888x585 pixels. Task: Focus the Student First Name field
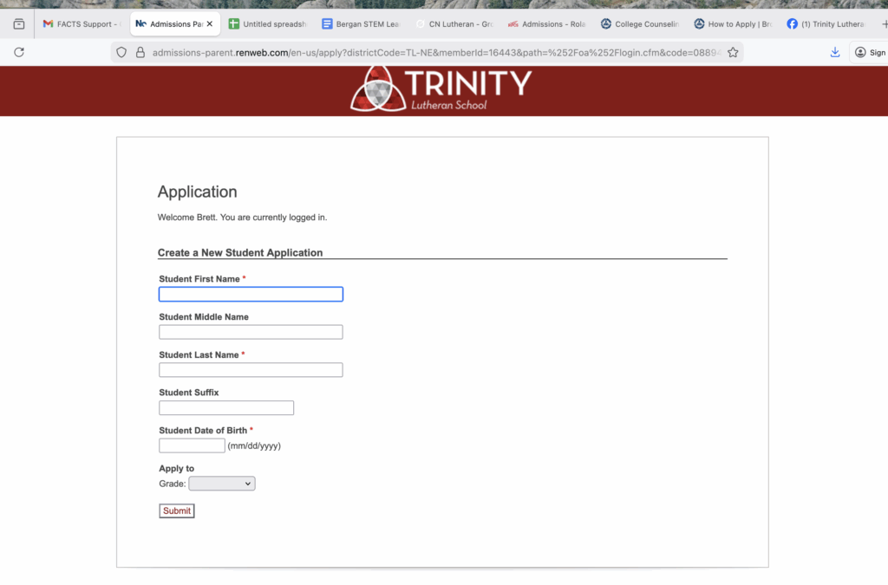(x=251, y=295)
